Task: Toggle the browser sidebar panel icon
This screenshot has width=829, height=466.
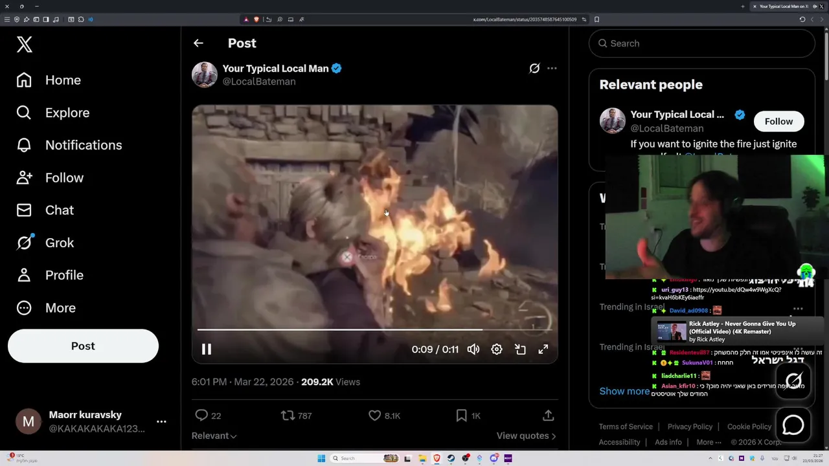Action: [x=46, y=19]
